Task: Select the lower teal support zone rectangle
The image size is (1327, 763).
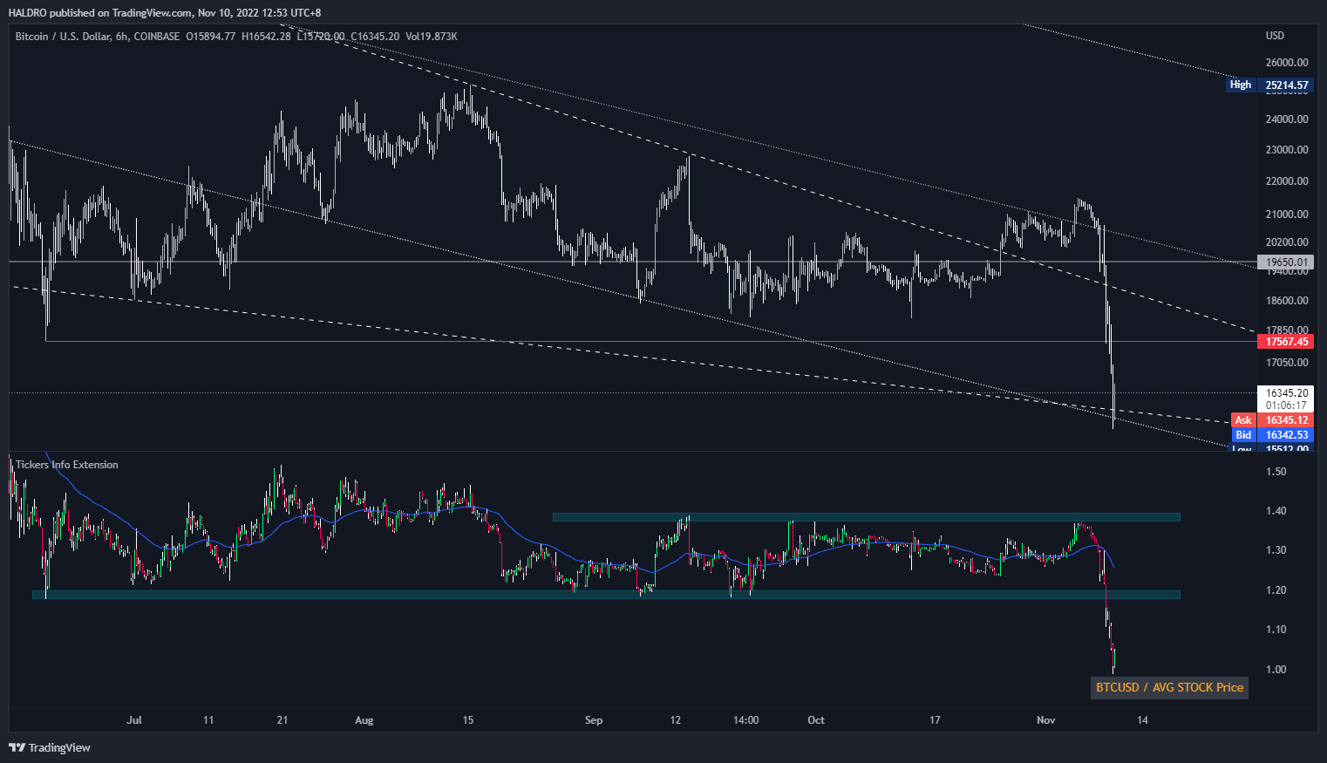Action: (606, 595)
